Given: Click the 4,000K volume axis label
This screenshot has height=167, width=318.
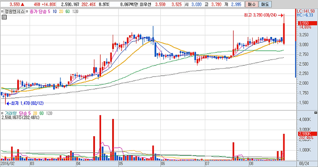Looking at the screenshot, I should (x=305, y=120).
